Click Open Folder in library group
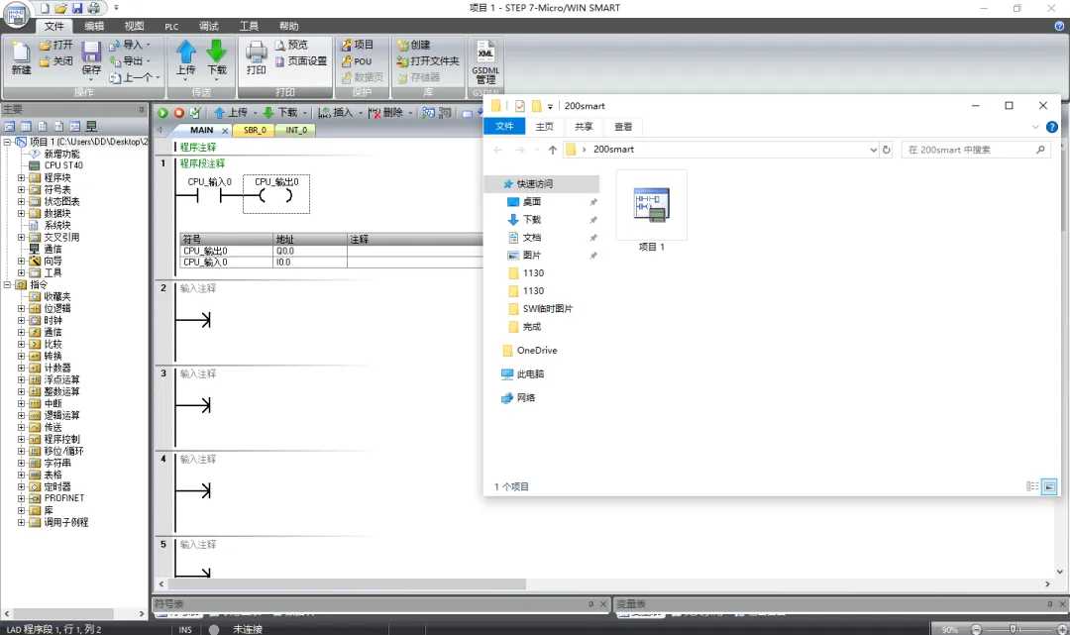This screenshot has height=635, width=1070. (428, 60)
